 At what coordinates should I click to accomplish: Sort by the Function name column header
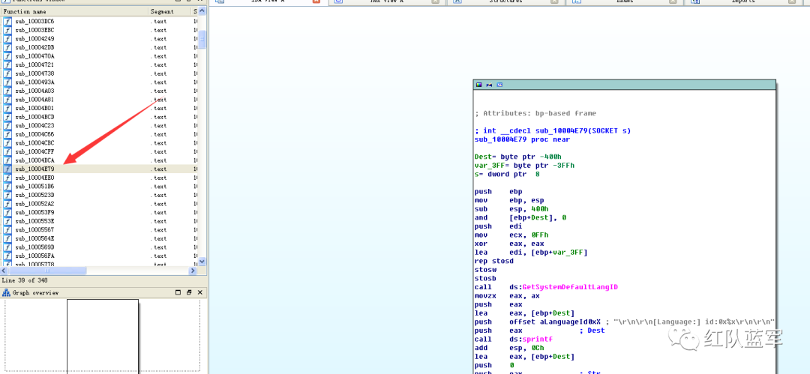(x=75, y=11)
